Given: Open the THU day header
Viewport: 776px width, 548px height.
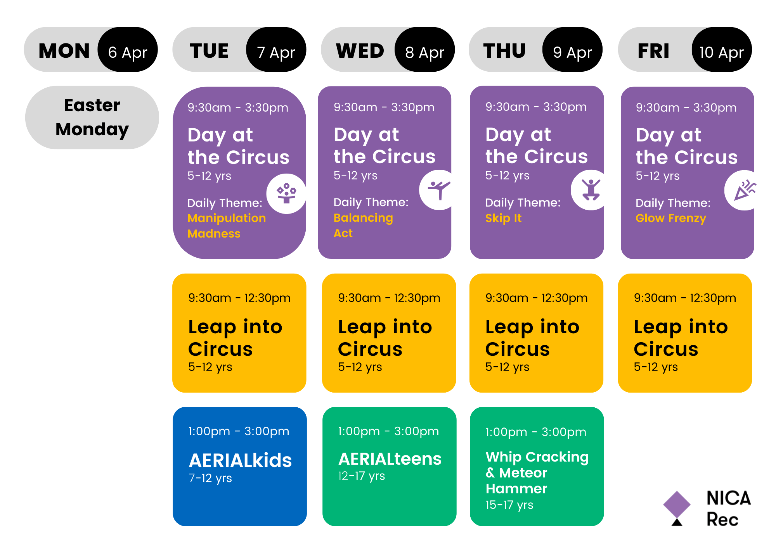Looking at the screenshot, I should click(504, 50).
